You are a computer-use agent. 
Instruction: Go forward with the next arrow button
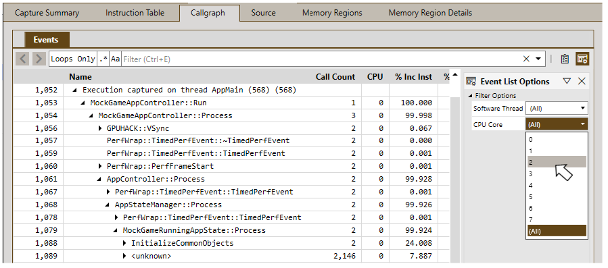tap(39, 59)
